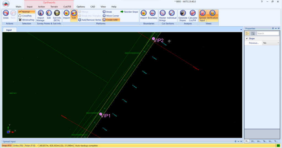This screenshot has width=282, height=148.
Task: Toggle Polar (F10)
Action: click(x=30, y=146)
